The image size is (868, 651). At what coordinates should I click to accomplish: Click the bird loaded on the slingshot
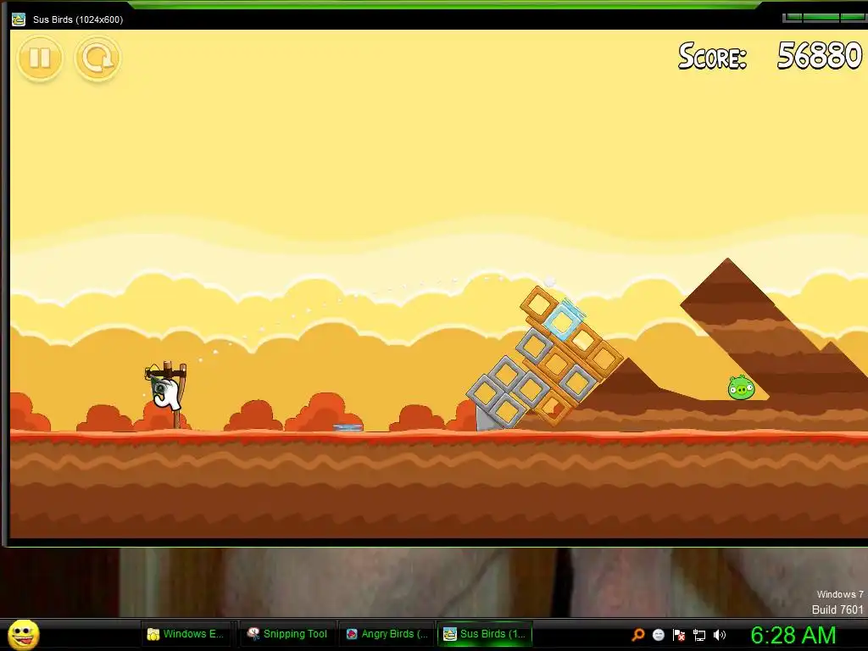click(164, 389)
